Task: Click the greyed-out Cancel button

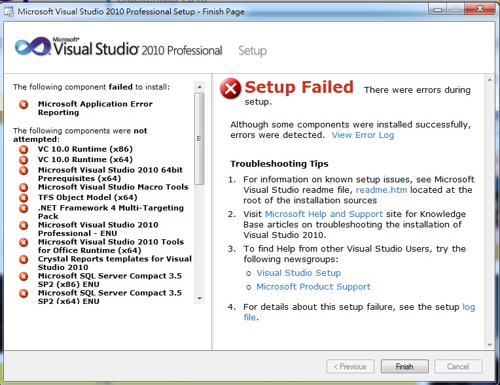Action: tap(458, 367)
